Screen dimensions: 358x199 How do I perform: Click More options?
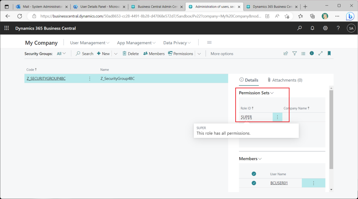point(222,54)
